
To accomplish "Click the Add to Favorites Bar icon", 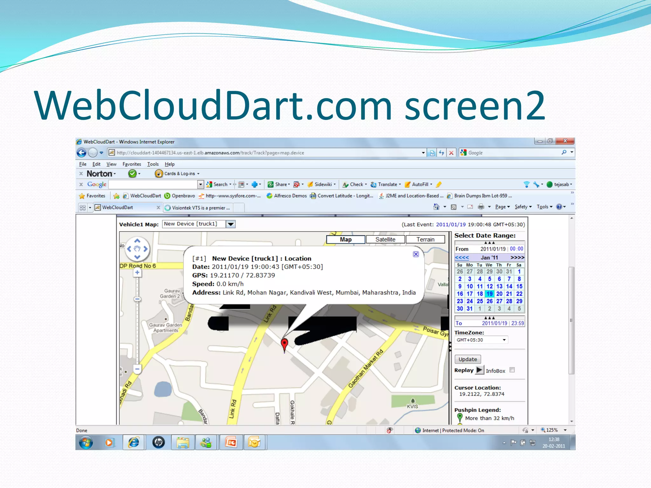I will (x=116, y=196).
